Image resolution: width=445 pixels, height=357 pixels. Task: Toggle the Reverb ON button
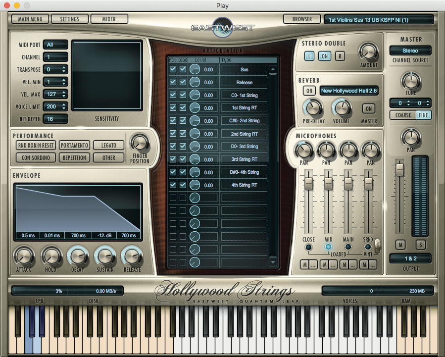[x=309, y=91]
